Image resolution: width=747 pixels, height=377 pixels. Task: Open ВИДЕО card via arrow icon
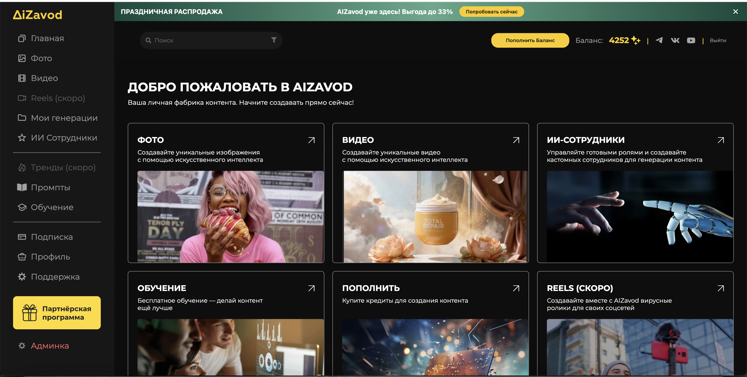coord(516,140)
